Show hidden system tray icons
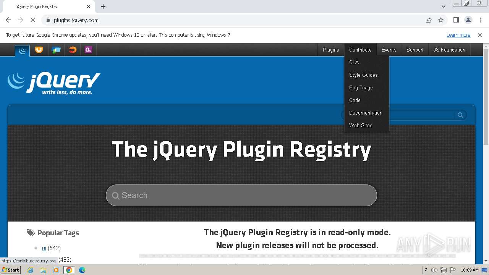This screenshot has height=275, width=489. (426, 270)
